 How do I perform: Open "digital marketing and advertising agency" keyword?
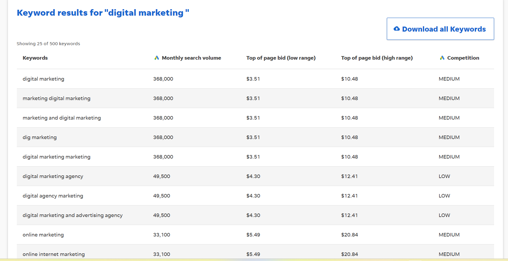(72, 215)
